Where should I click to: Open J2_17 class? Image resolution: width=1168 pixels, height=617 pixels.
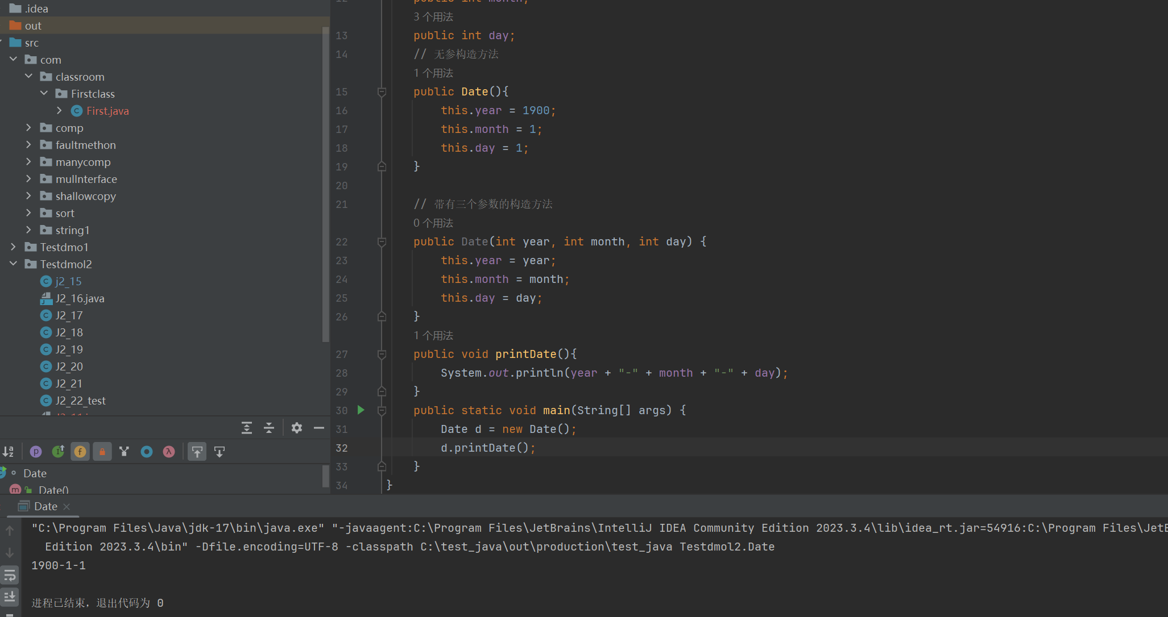coord(69,315)
